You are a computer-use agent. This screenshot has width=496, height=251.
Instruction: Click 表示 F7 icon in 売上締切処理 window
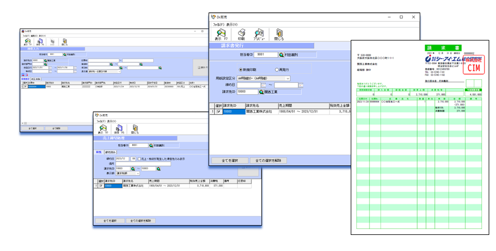point(103,129)
